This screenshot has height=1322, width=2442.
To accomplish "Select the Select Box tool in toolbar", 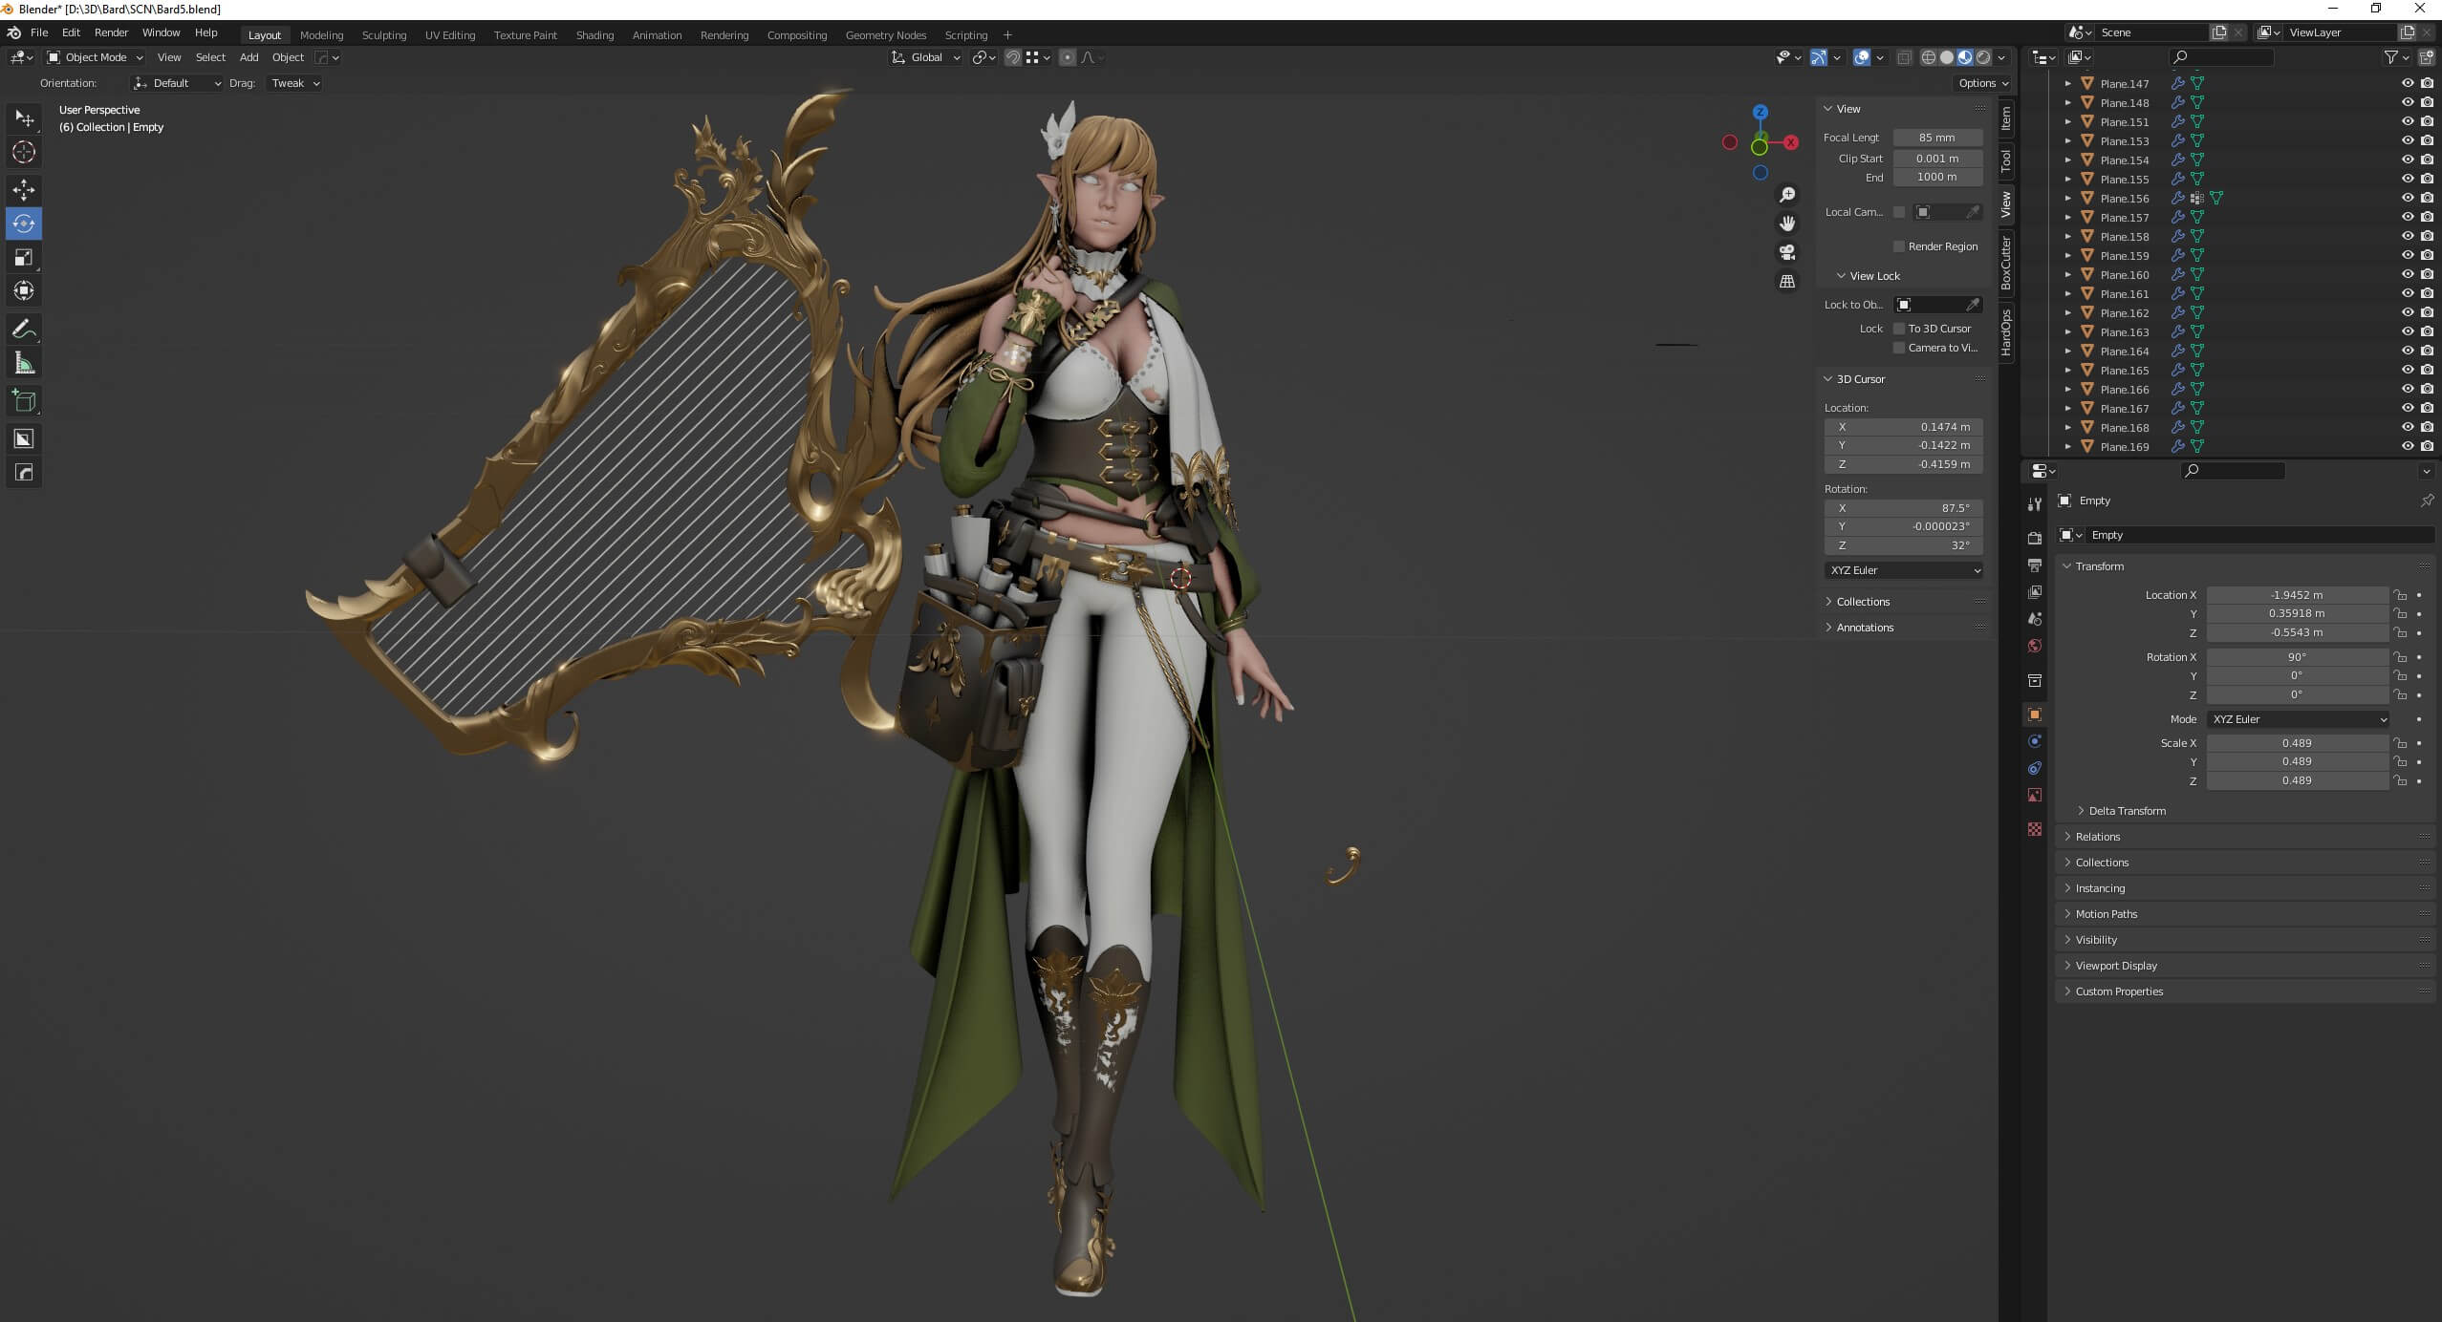I will coord(24,118).
